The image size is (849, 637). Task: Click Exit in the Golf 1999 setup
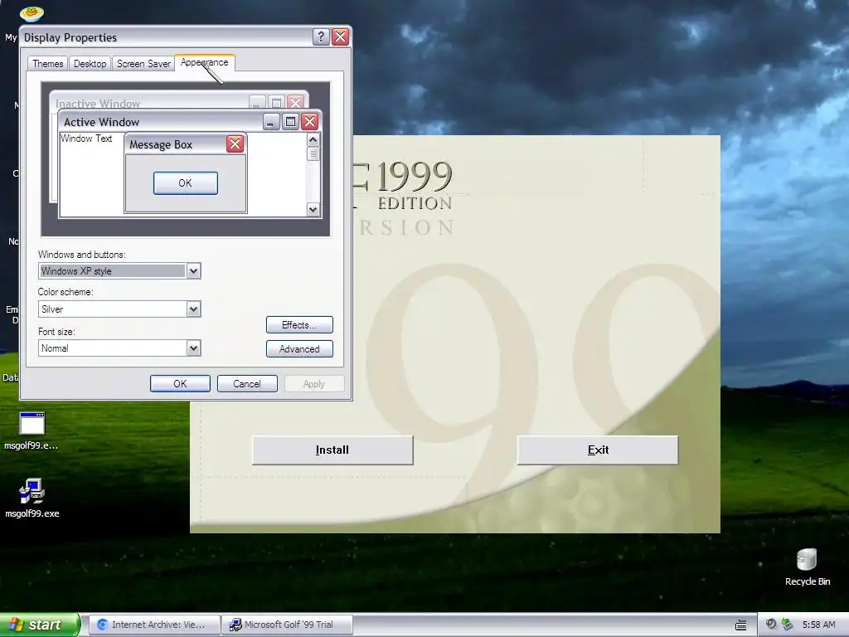click(598, 450)
